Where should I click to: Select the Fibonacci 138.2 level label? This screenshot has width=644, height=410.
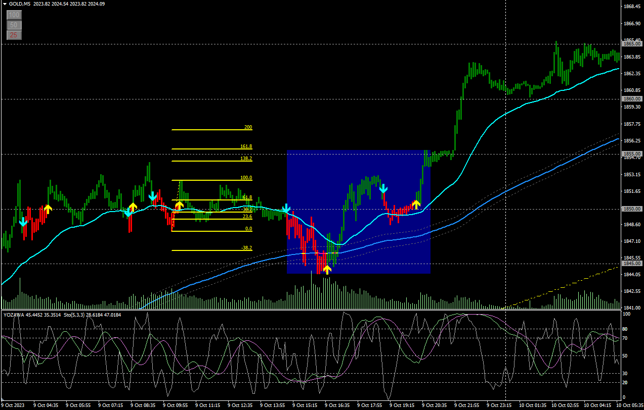246,159
